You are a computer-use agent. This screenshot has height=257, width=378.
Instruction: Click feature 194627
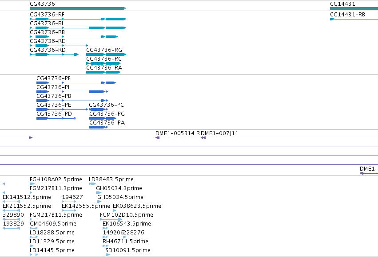(x=69, y=202)
